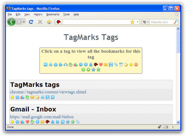This screenshot has height=136, width=186.
Task: Click the Forward navigation button
Action: point(19,22)
